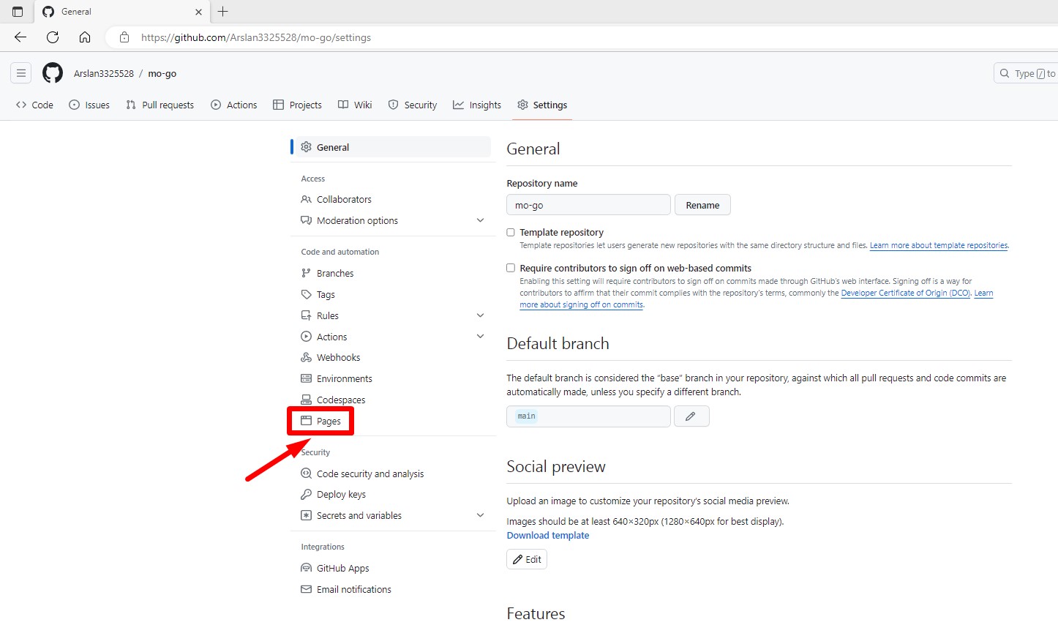
Task: Follow Learn more about template repositories
Action: pyautogui.click(x=939, y=245)
